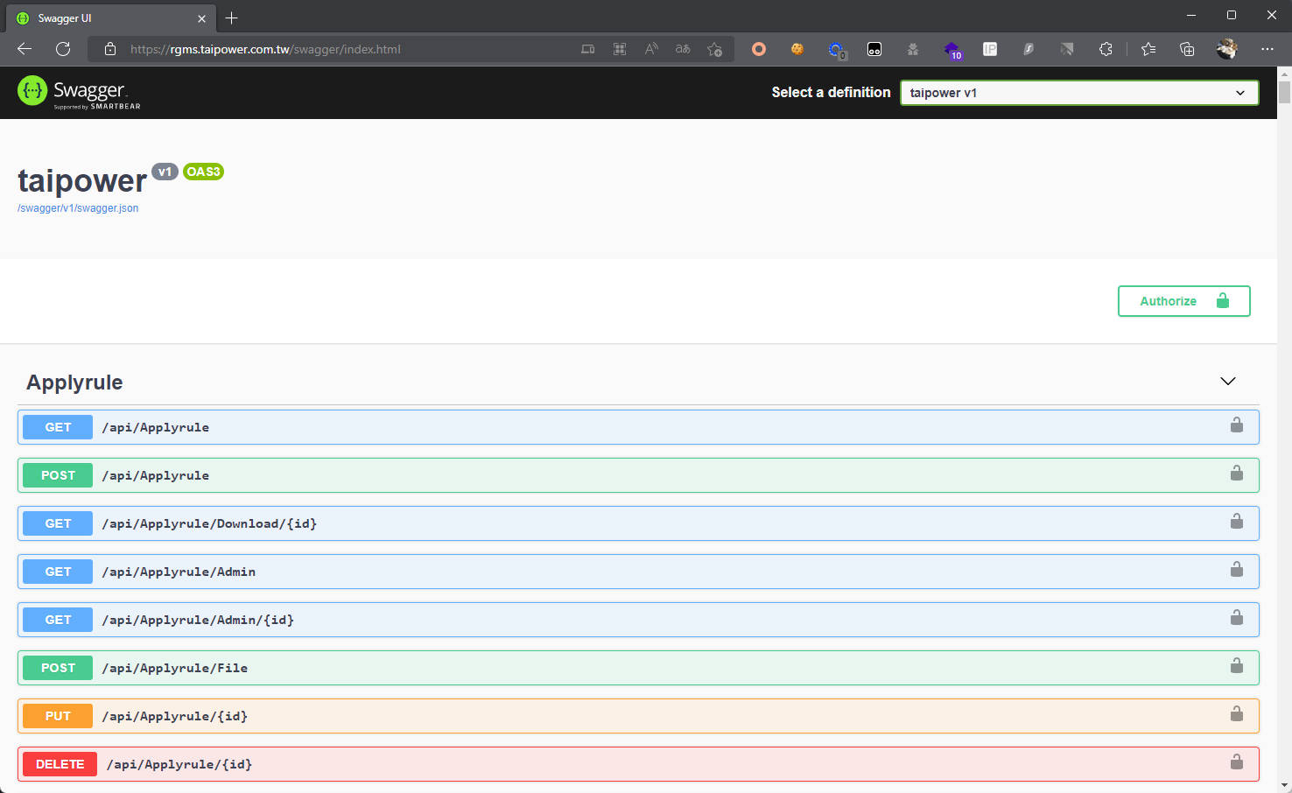Open the browser extensions puzzle icon
1292x793 pixels.
[1106, 49]
